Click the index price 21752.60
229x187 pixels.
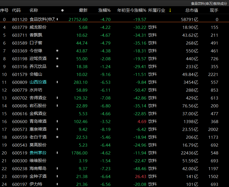[78, 20]
